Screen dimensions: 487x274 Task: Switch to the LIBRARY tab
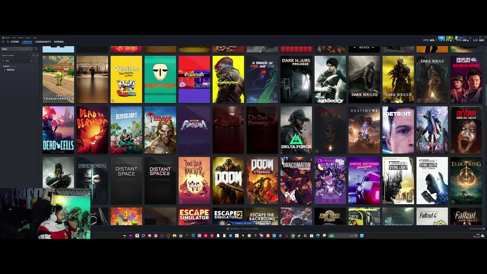coord(27,42)
